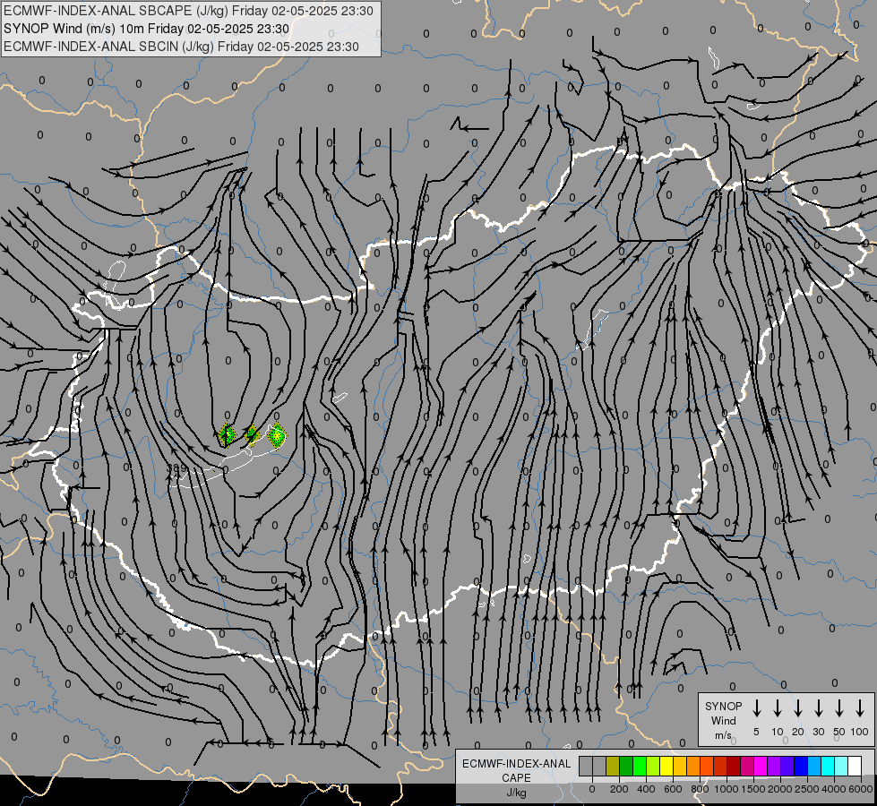The image size is (877, 806).
Task: Pick the deep blue CAPE swatch
Action: click(800, 767)
